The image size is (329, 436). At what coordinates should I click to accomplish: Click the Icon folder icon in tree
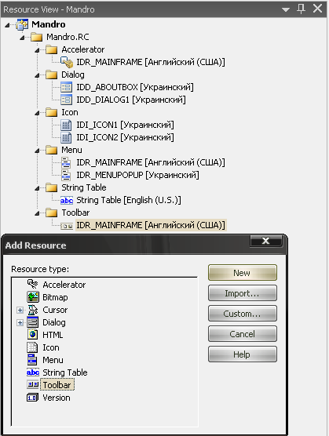click(52, 112)
